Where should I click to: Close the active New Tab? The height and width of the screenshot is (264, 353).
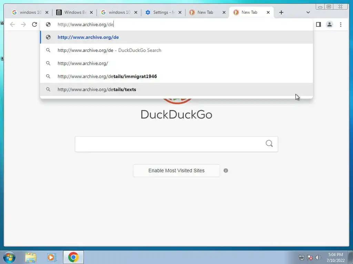268,12
